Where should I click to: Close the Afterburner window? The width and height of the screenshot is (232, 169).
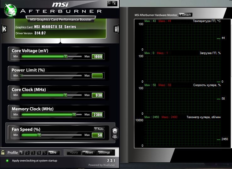[x=115, y=3]
